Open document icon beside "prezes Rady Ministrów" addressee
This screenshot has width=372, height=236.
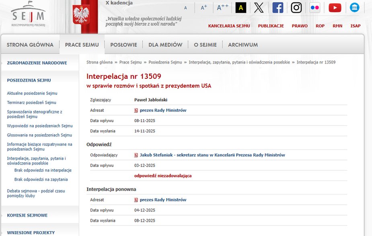pos(136,110)
